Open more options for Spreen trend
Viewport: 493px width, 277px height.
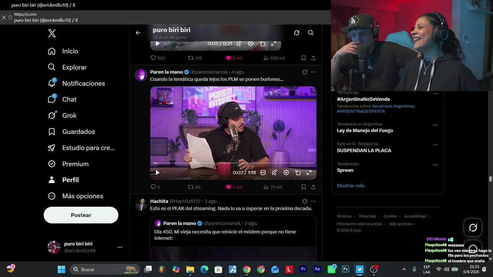point(435,165)
